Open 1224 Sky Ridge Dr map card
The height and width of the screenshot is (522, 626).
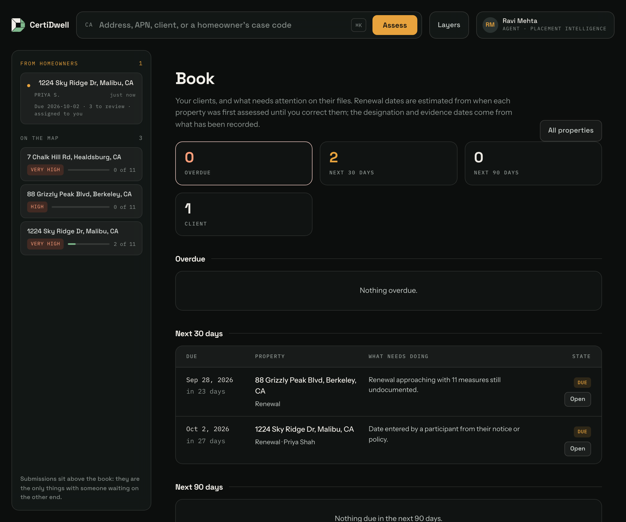[81, 238]
